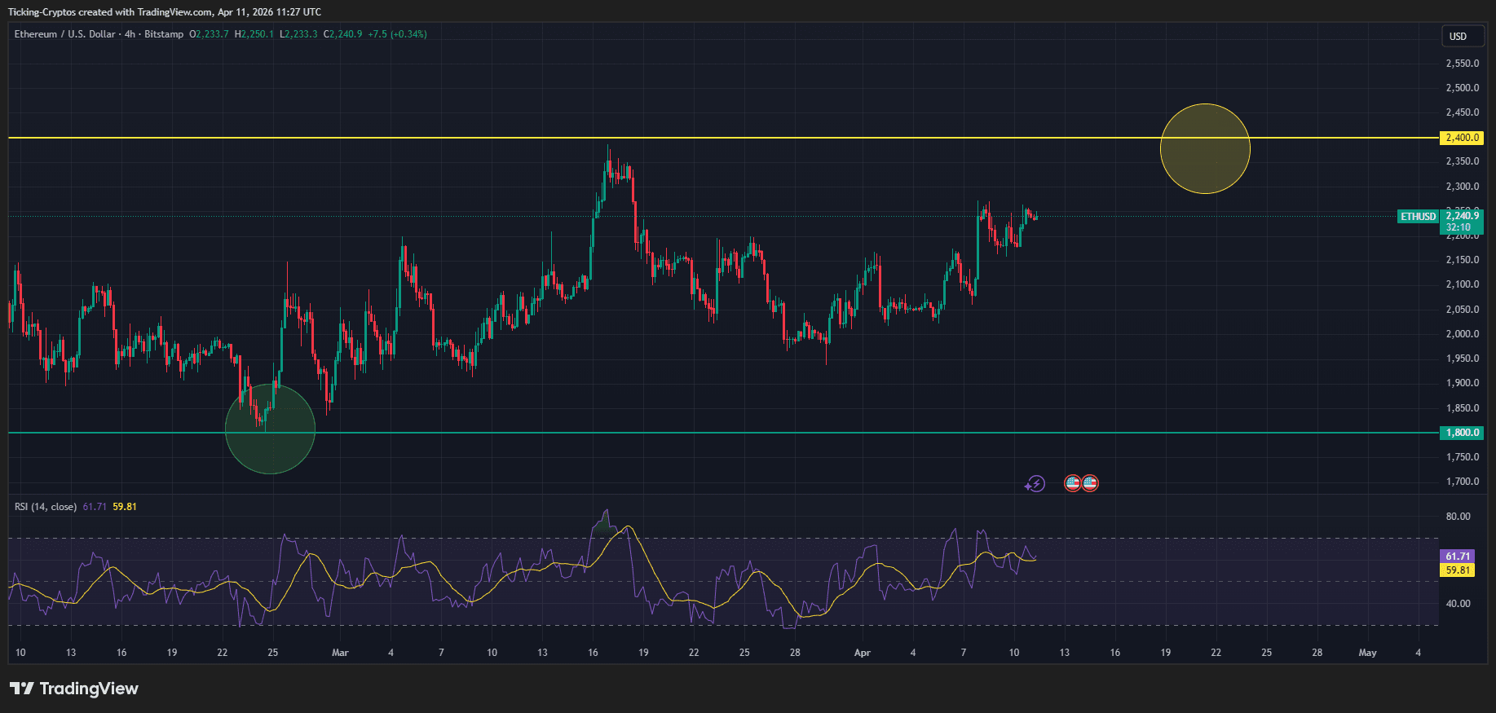Click the purple lightning event icon
Screen dimensions: 1496x713
[x=1035, y=484]
